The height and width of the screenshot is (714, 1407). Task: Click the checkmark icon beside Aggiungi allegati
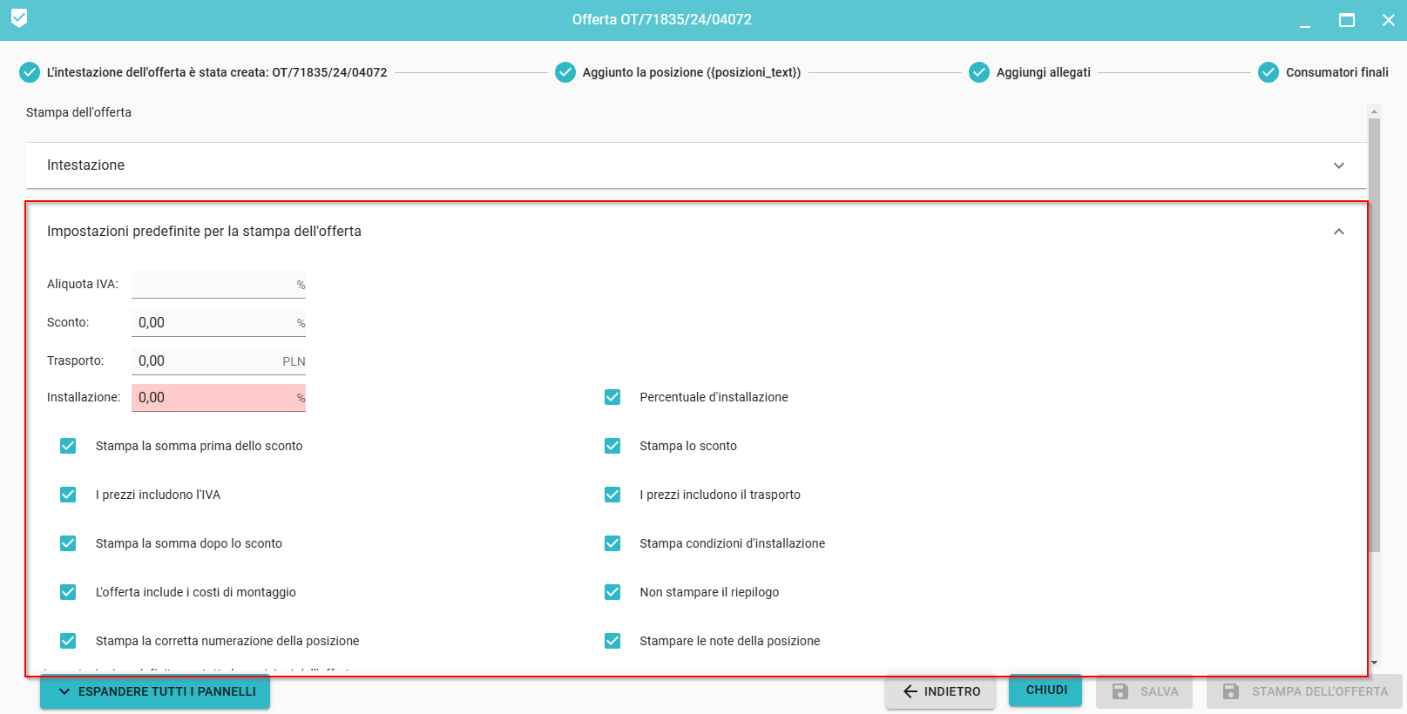[979, 72]
